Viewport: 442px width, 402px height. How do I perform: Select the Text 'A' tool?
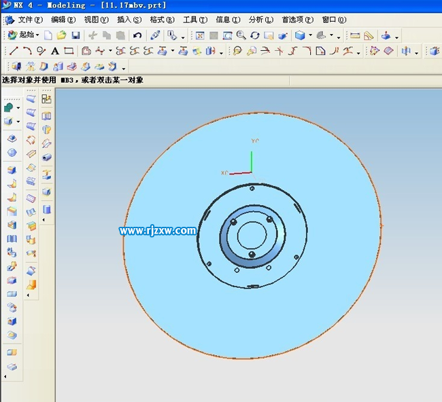point(55,51)
